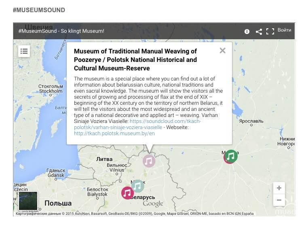Click the Войти sign-in link

pos(285,30)
